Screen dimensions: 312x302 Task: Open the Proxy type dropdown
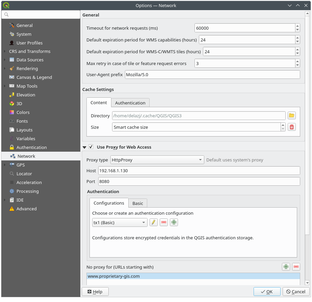(x=157, y=160)
